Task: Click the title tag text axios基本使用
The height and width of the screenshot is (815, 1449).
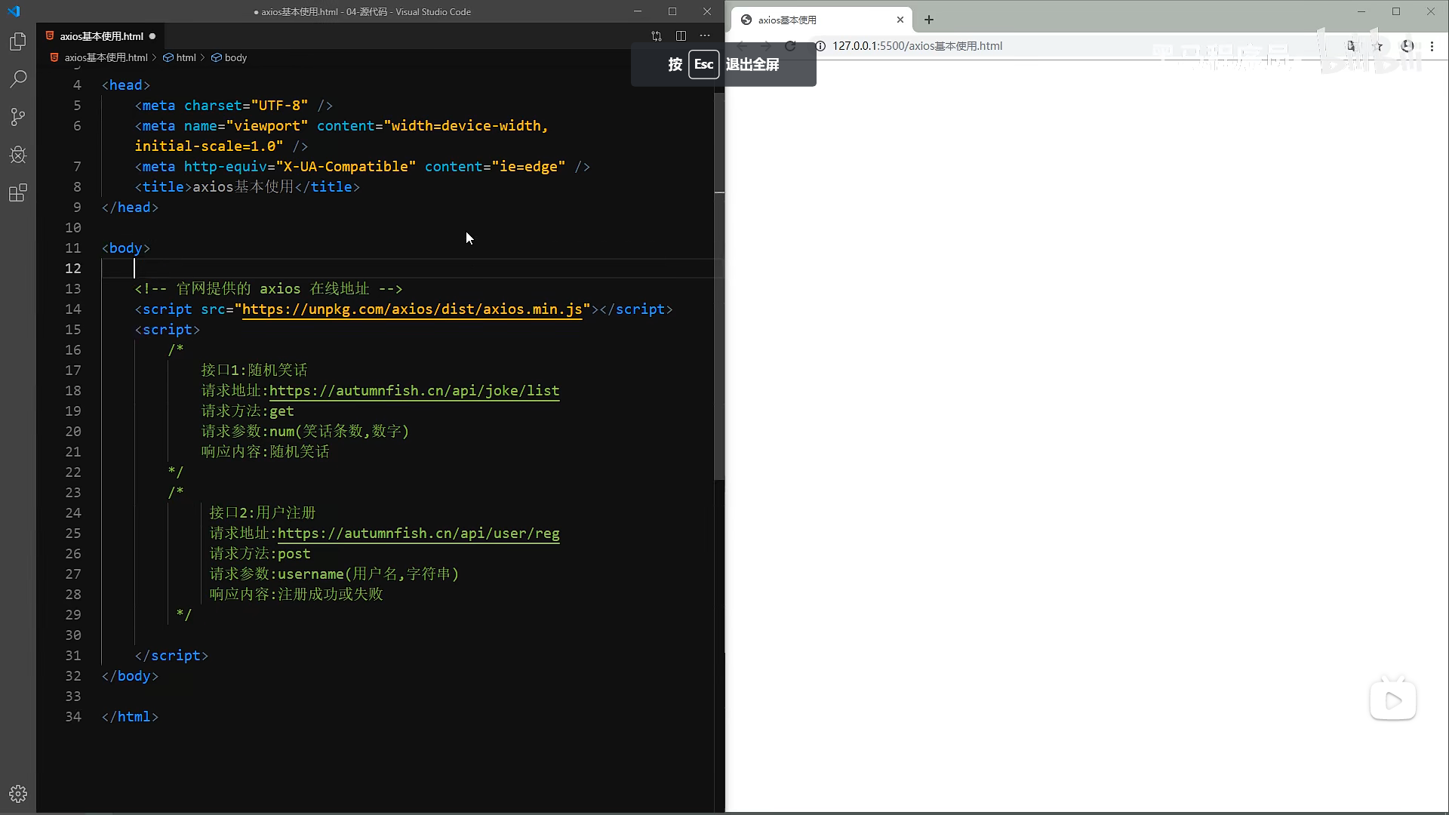Action: [x=243, y=187]
